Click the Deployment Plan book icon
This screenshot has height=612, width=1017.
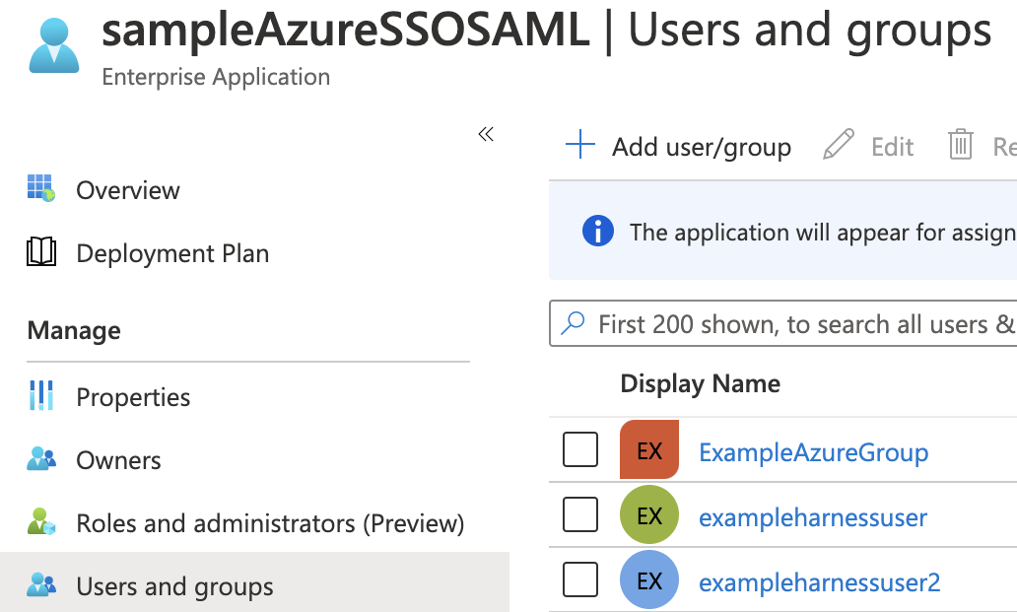[41, 253]
